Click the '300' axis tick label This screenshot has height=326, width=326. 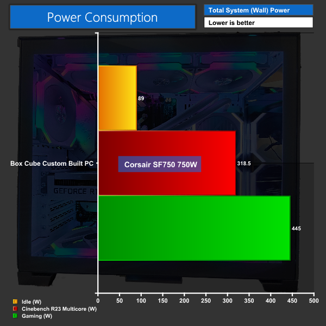228,300
